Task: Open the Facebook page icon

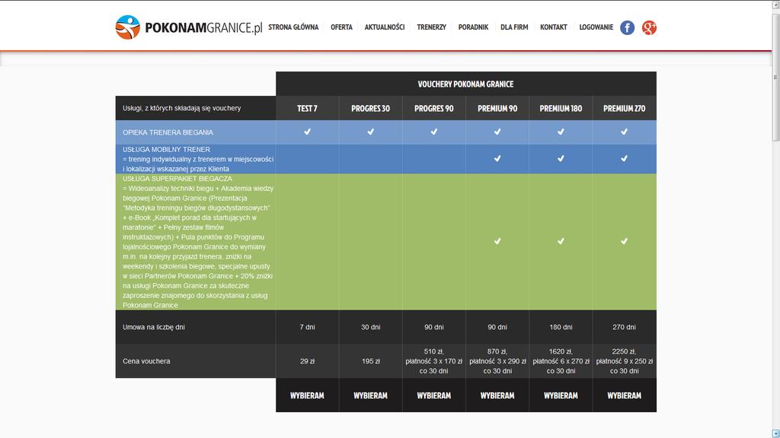Action: [628, 28]
